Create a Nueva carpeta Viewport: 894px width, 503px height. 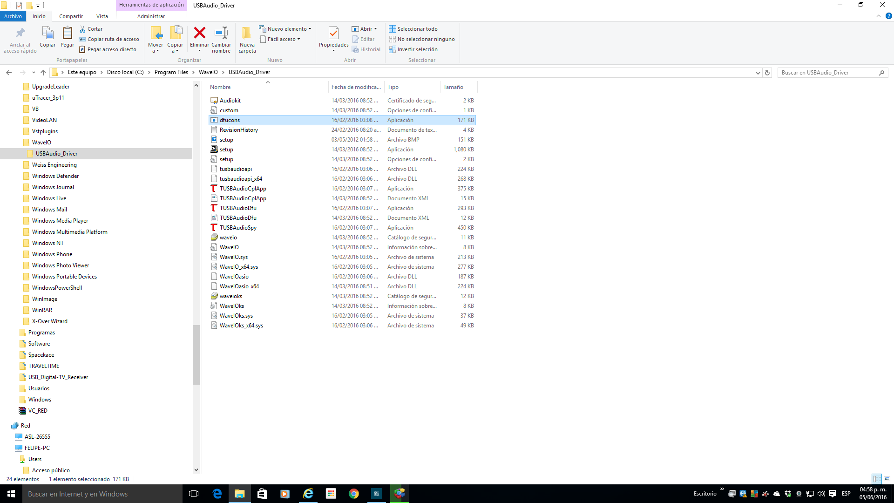(x=247, y=40)
